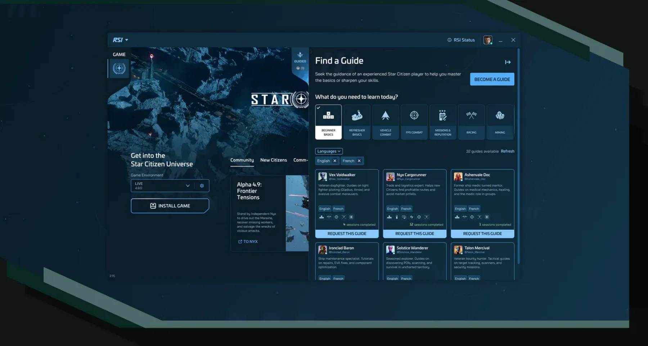Click Become a Guide button

pyautogui.click(x=492, y=79)
